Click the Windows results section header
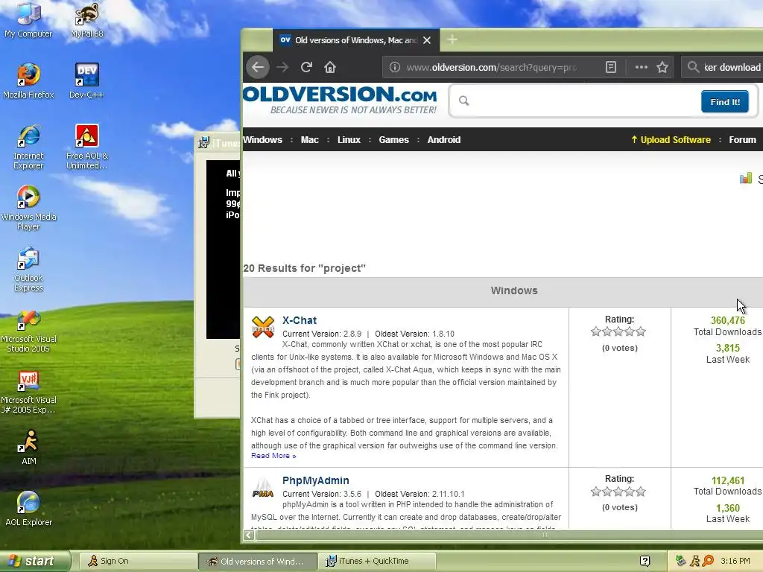The image size is (763, 572). tap(503, 290)
